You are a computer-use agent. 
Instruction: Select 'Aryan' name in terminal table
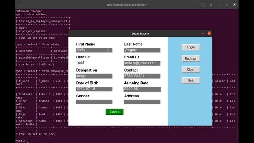(x=23, y=101)
